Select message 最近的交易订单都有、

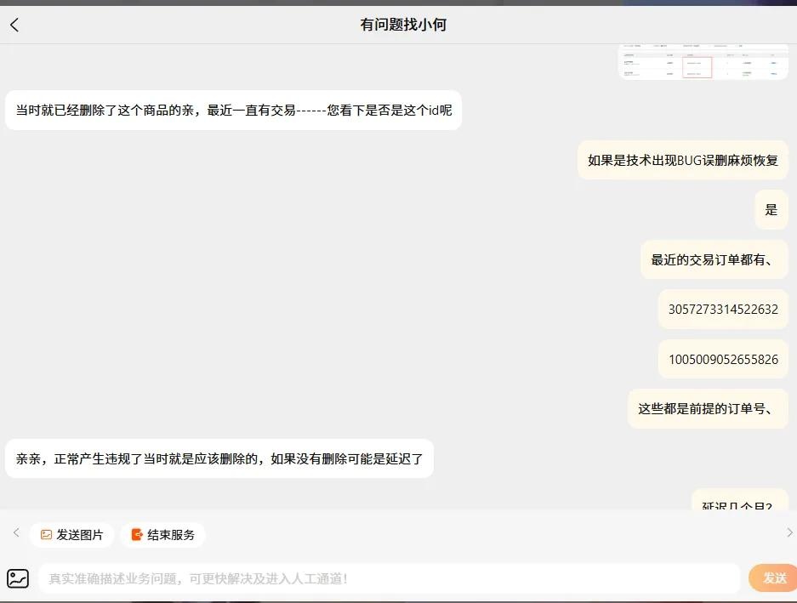click(714, 259)
